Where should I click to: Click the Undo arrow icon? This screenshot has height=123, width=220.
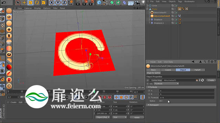point(4,2)
